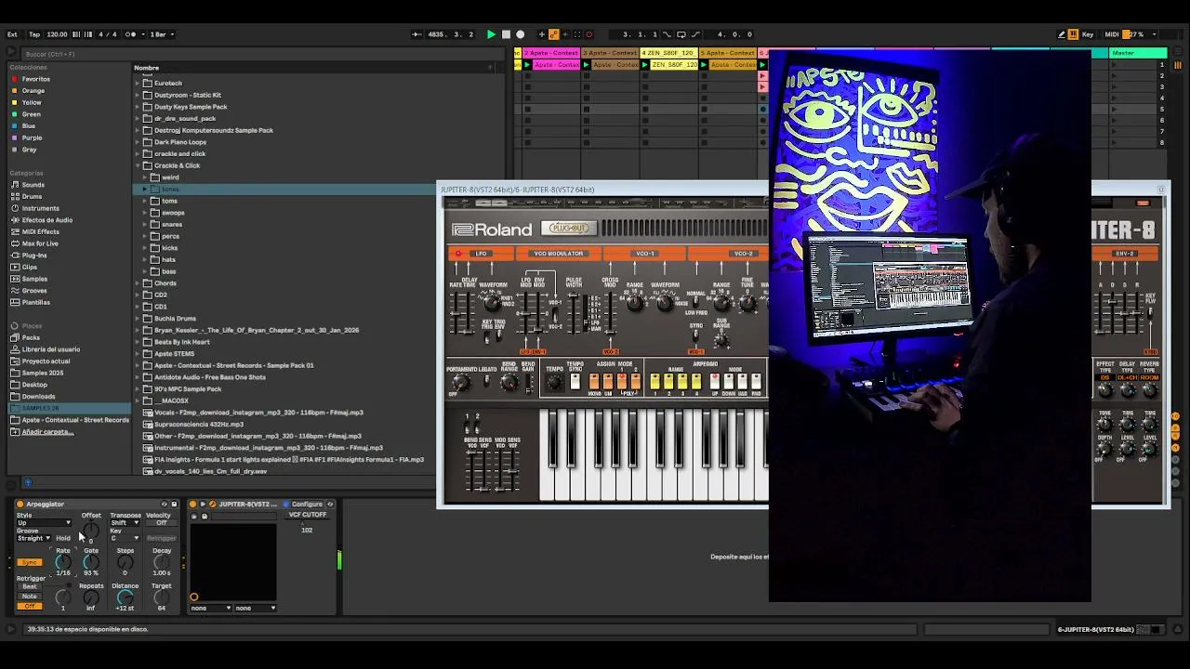Select the Orange collection
The height and width of the screenshot is (669, 1190).
[x=28, y=91]
